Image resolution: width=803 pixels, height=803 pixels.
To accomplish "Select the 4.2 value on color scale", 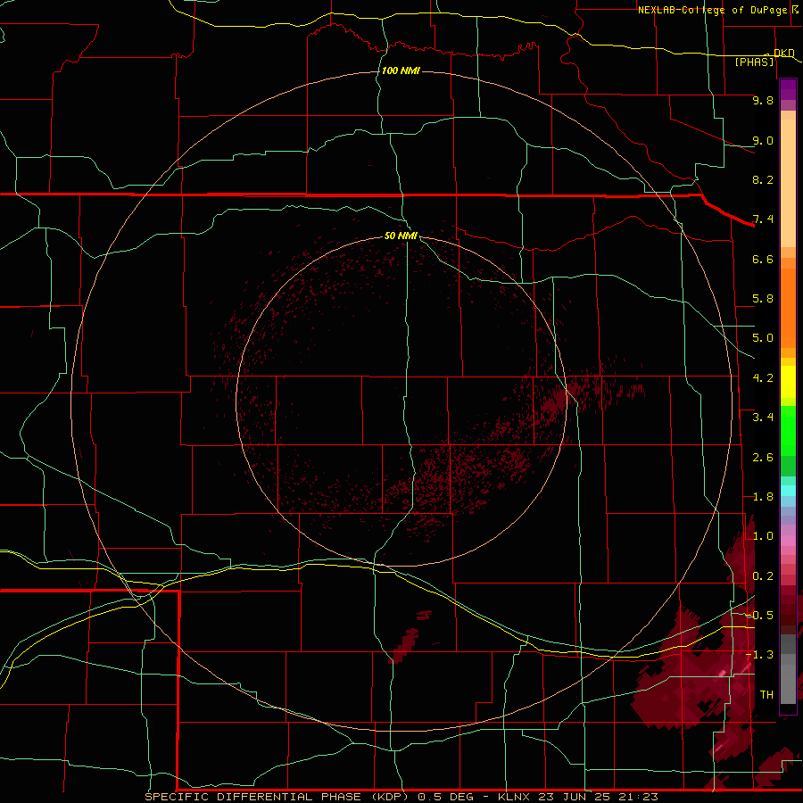I will click(763, 378).
